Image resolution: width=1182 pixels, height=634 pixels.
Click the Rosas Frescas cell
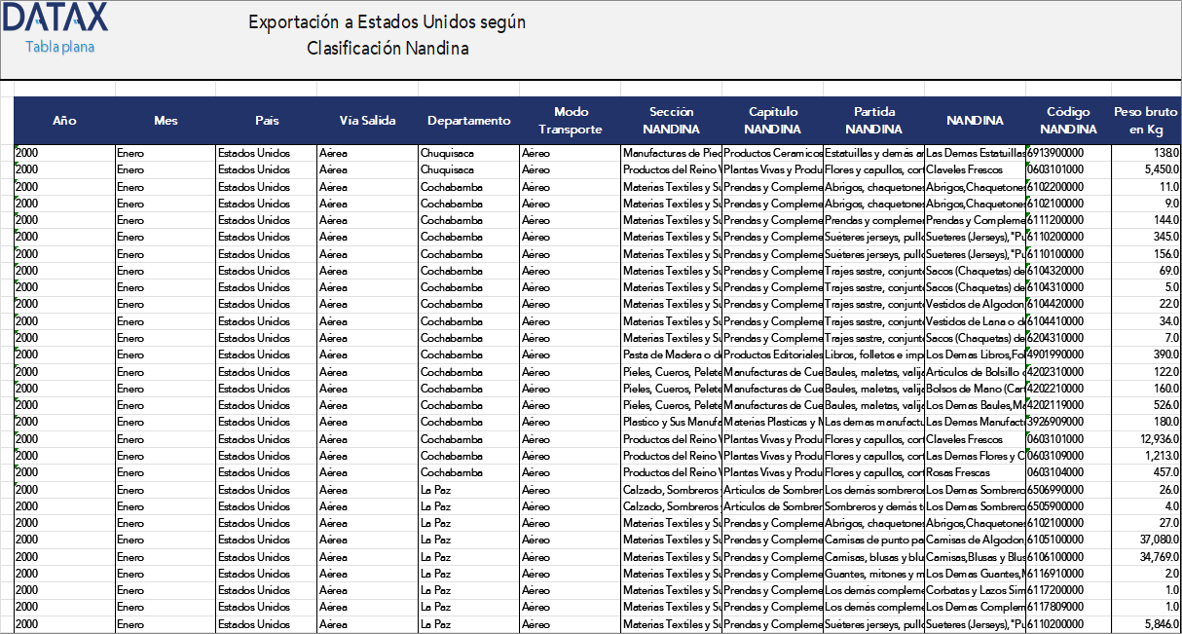(x=975, y=472)
